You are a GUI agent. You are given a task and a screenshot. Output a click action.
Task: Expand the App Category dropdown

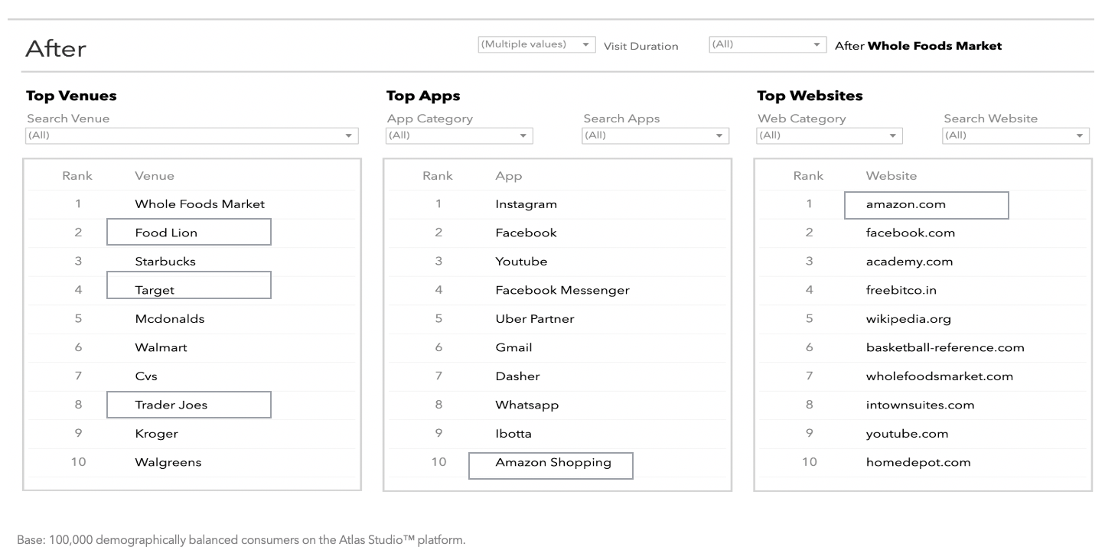pos(459,135)
